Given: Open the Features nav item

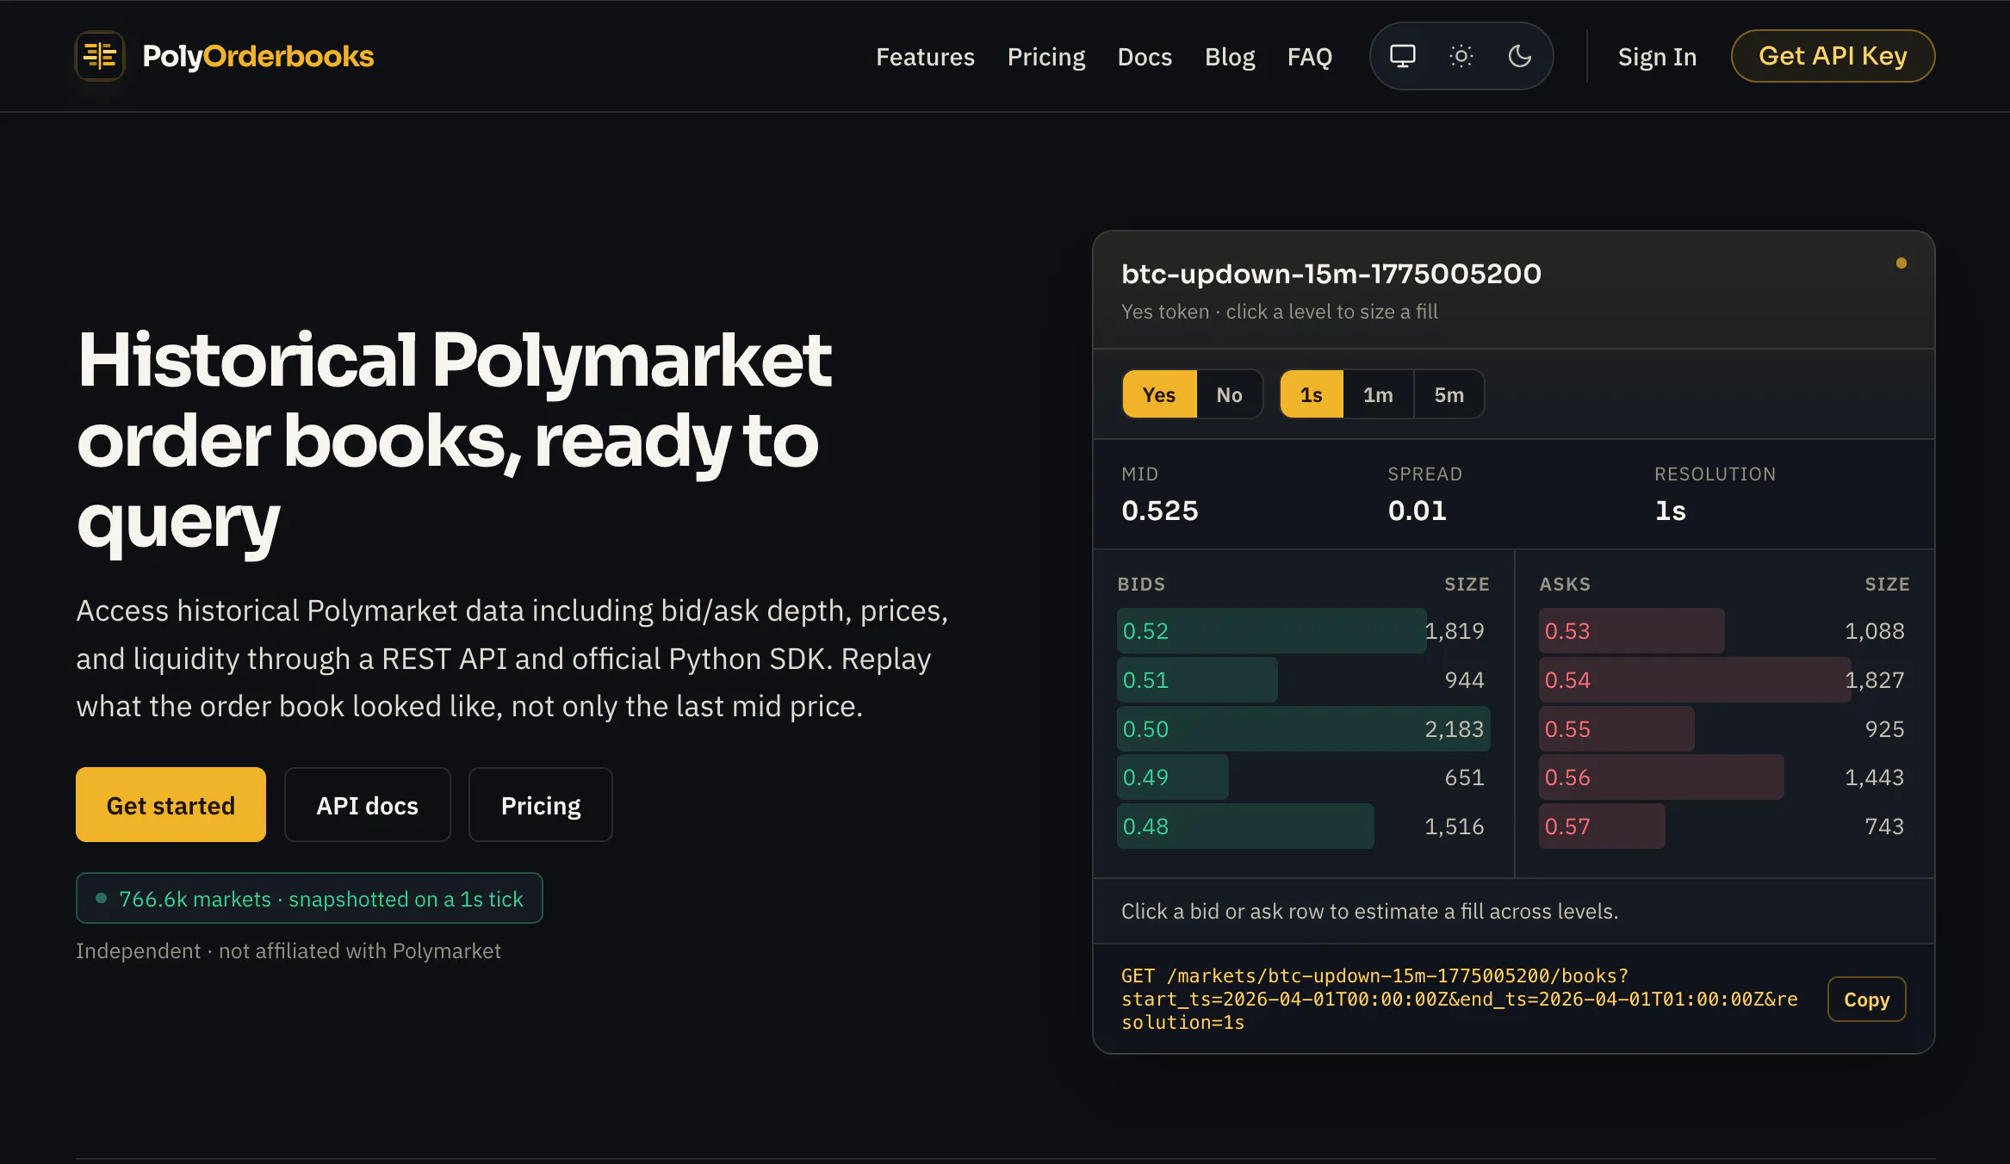Looking at the screenshot, I should [925, 57].
